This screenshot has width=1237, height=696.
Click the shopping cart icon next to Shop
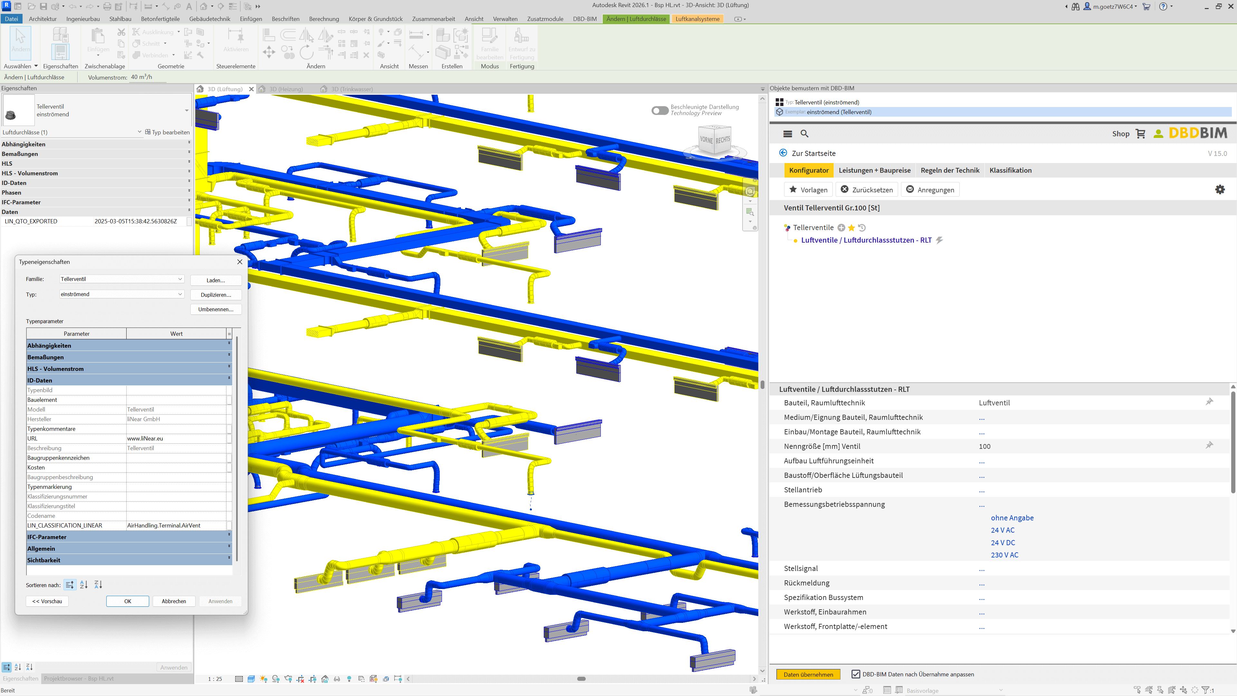tap(1140, 133)
